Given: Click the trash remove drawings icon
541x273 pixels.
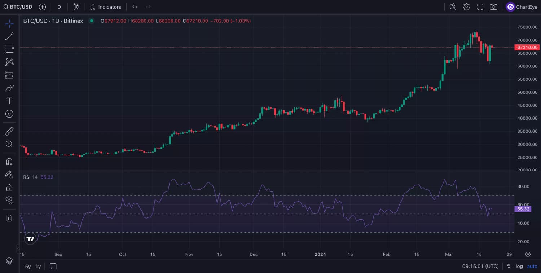Looking at the screenshot, I should click(9, 218).
